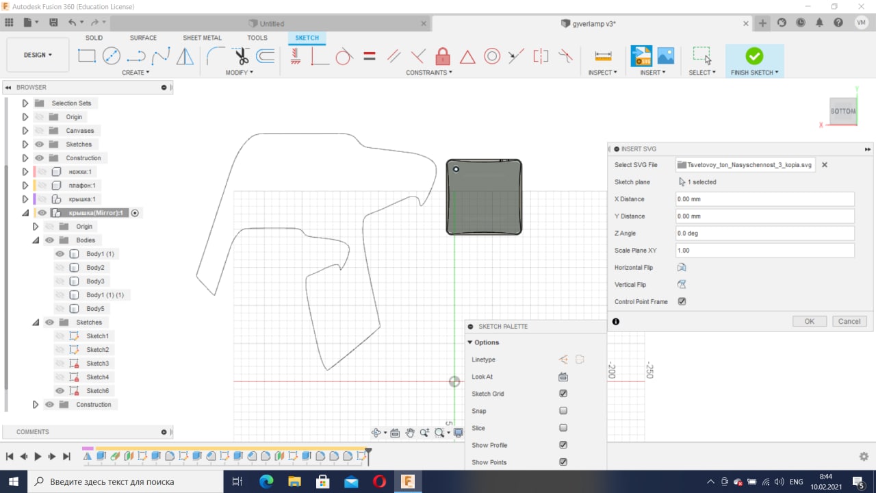
Task: Enable the Snap checkbox
Action: [x=563, y=411]
